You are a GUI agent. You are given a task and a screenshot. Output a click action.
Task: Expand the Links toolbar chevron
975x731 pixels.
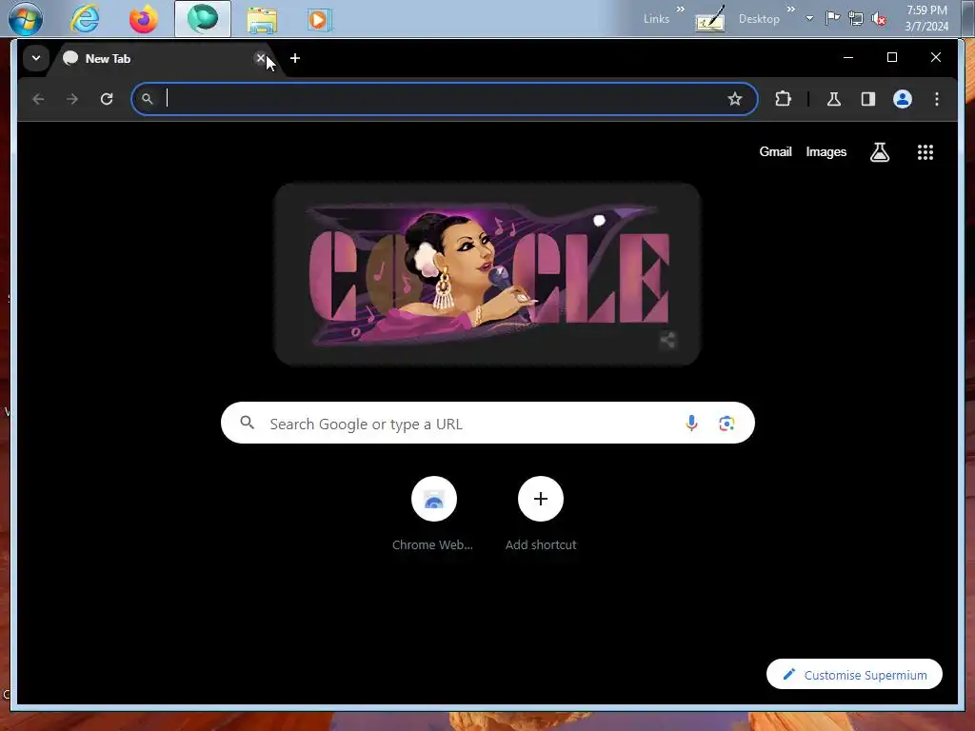pos(680,10)
